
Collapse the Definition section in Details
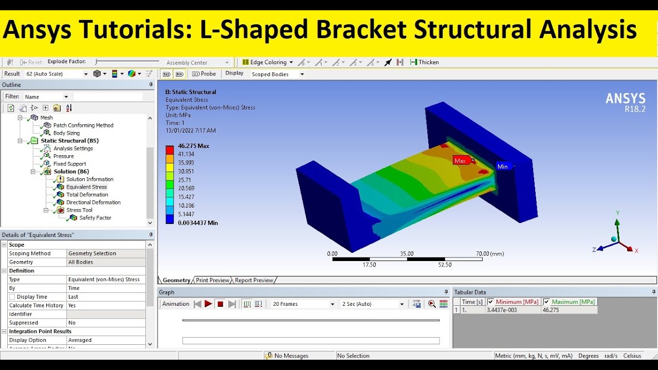coord(4,271)
